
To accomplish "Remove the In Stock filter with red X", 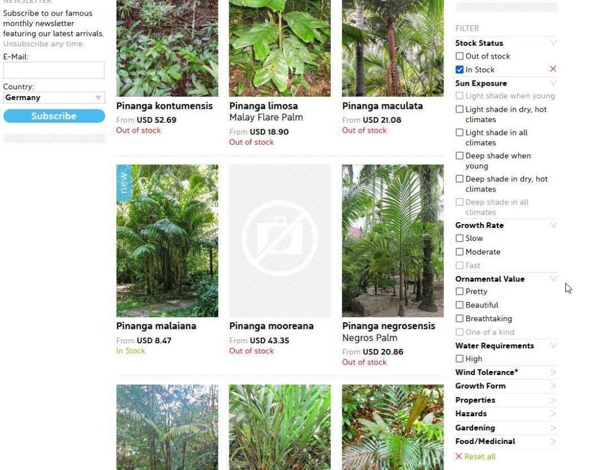I will [x=552, y=69].
